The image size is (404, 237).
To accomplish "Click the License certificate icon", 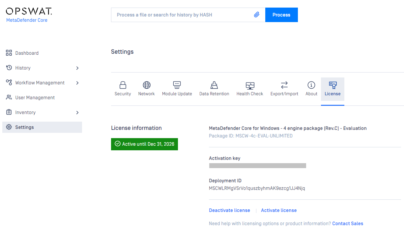I will 332,85.
